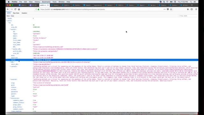Image resolution: width=204 pixels, height=115 pixels.
Task: Open the Window menu
Action: 62,2
